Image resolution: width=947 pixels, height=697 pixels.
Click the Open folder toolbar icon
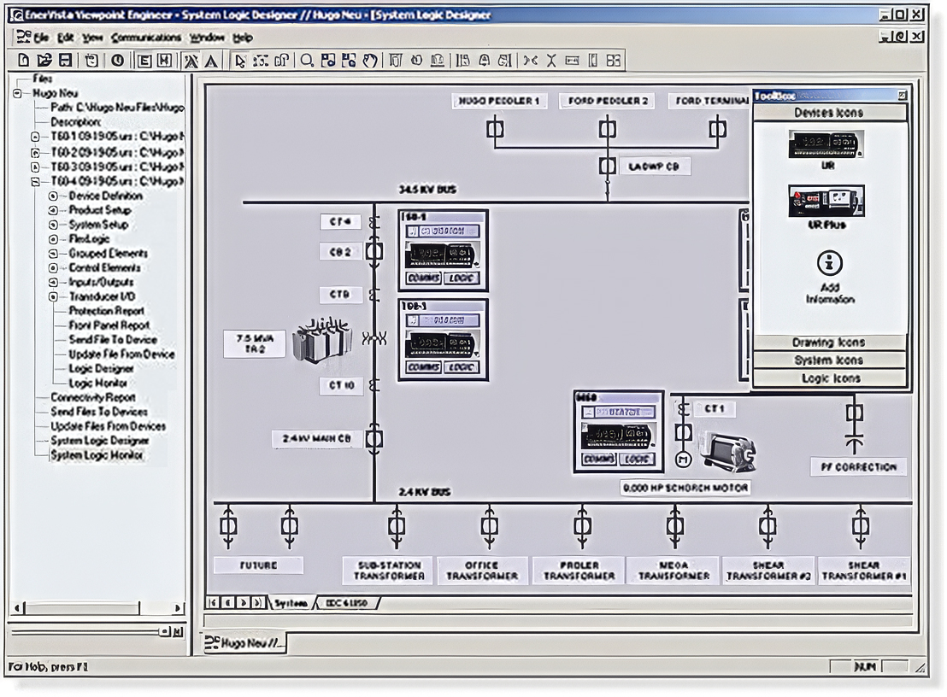pos(44,61)
